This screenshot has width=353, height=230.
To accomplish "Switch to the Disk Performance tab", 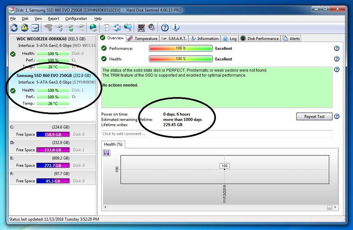I will pyautogui.click(x=260, y=39).
